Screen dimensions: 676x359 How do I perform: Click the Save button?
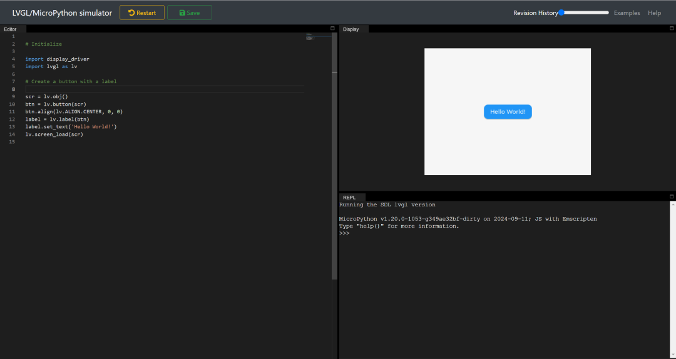(x=189, y=13)
